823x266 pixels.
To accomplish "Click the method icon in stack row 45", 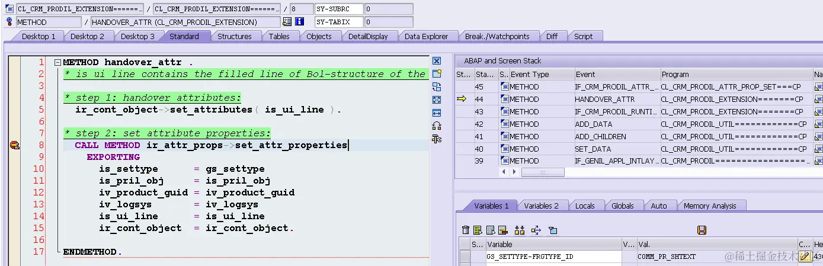I will pos(504,86).
